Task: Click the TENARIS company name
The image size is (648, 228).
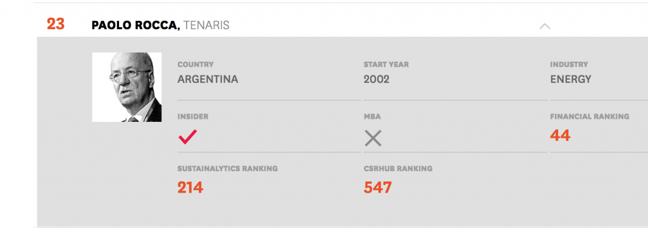Action: click(x=206, y=25)
